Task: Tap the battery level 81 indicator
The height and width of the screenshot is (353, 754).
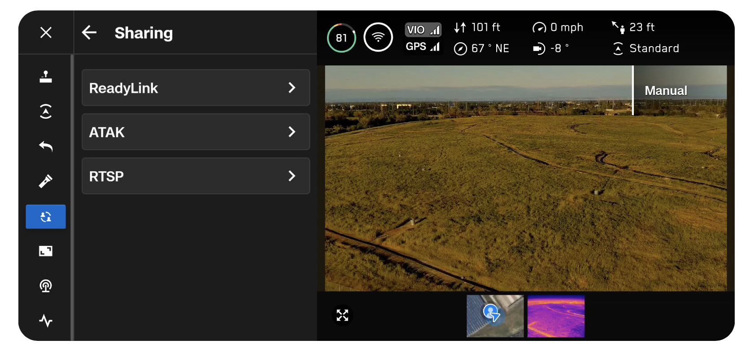Action: pyautogui.click(x=342, y=38)
